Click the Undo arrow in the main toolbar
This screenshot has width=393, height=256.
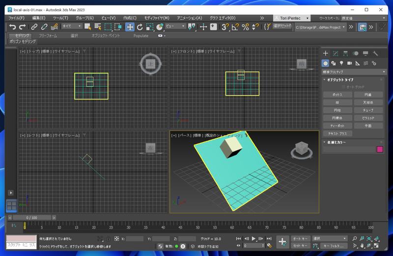[12, 27]
